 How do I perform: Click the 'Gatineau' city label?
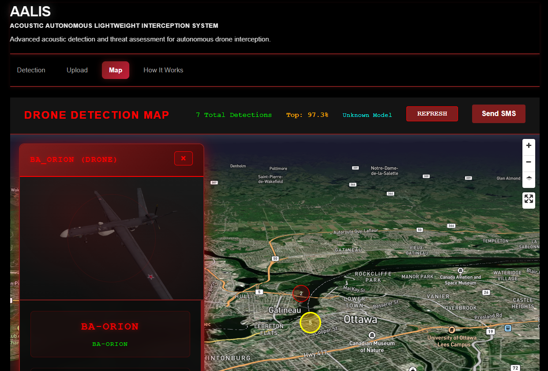[285, 311]
